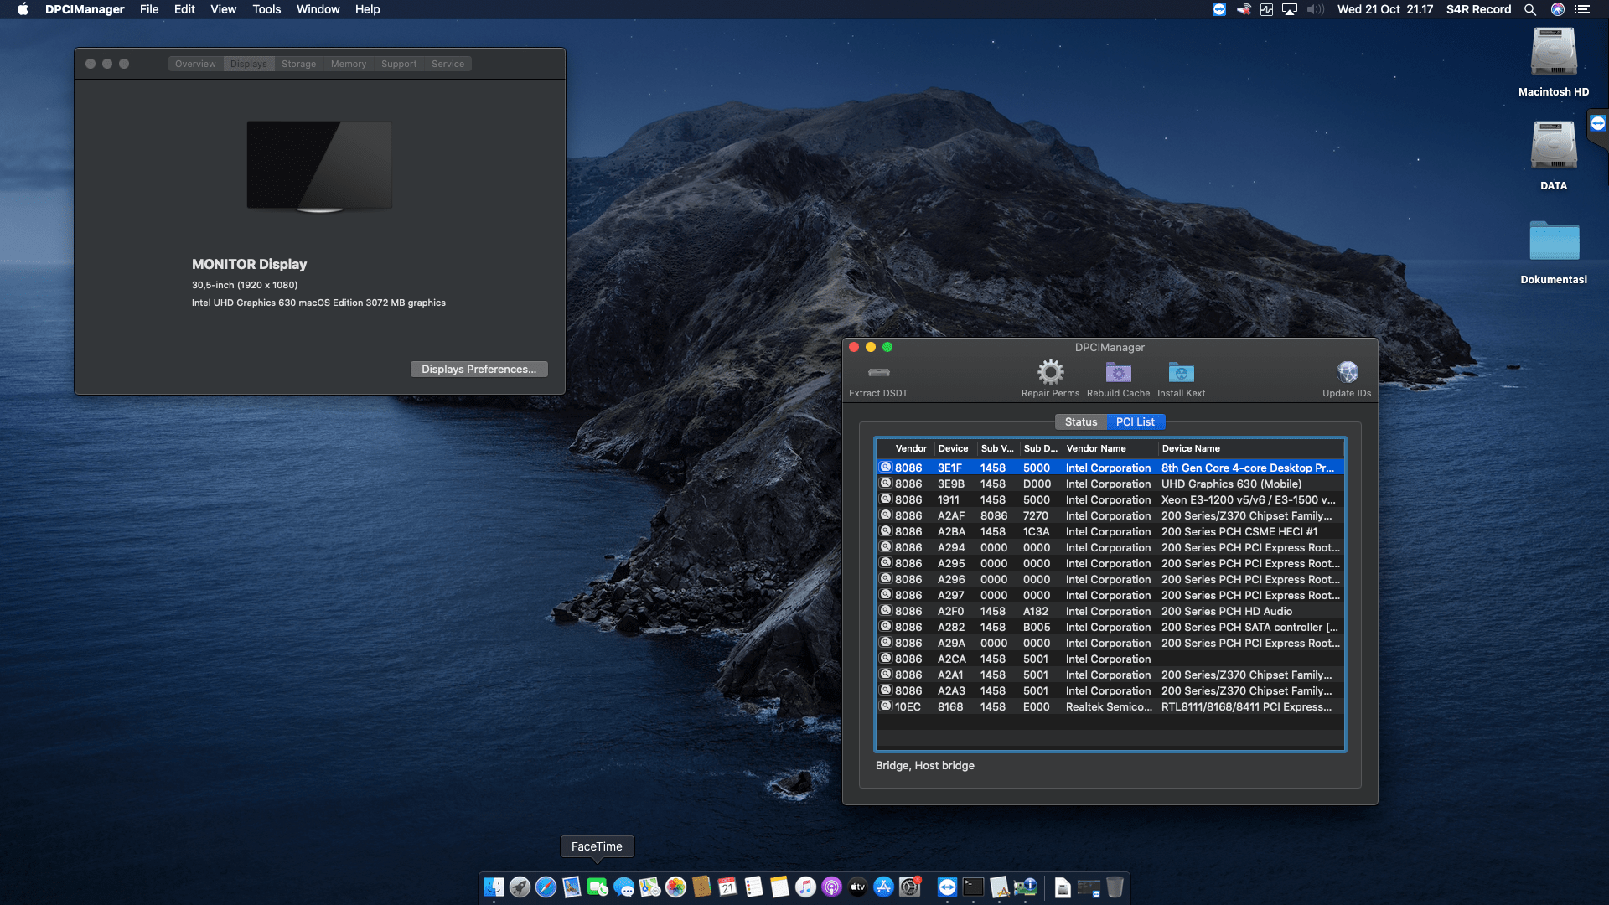Open Install Kext in DPCIManager
Viewport: 1609px width, 905px height.
[x=1181, y=371]
